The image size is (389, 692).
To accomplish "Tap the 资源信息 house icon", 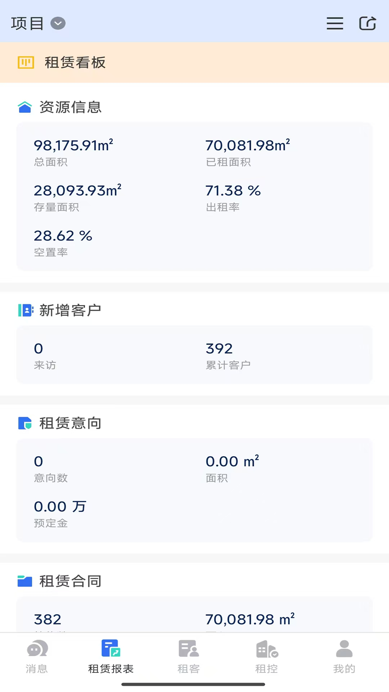I will 25,107.
